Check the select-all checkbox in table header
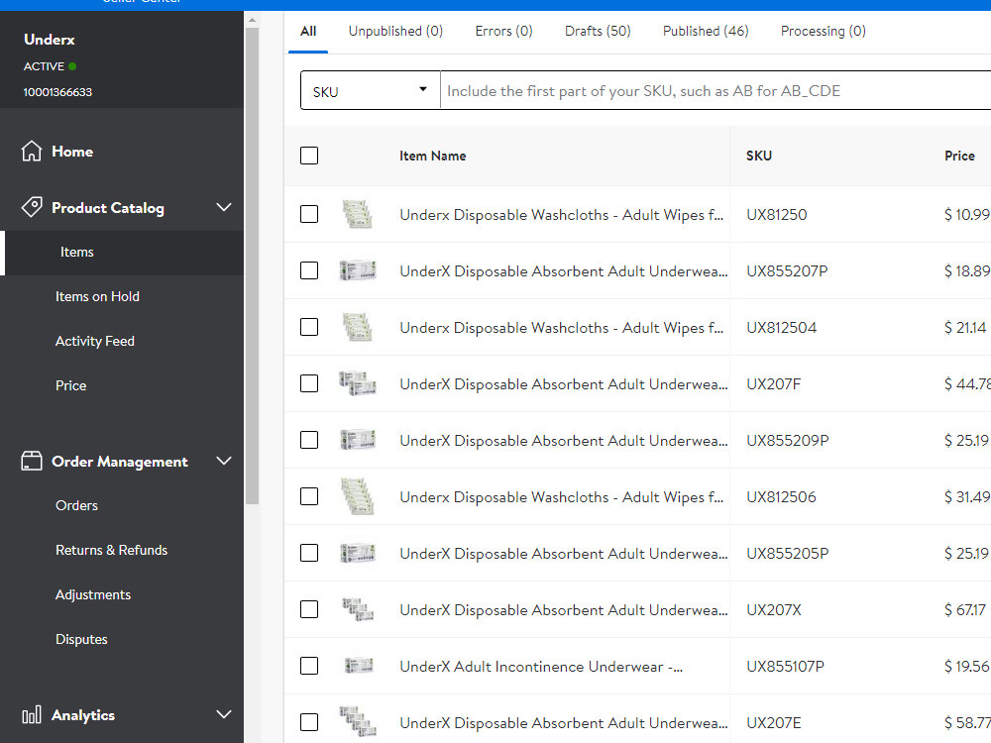This screenshot has width=991, height=743. (309, 156)
